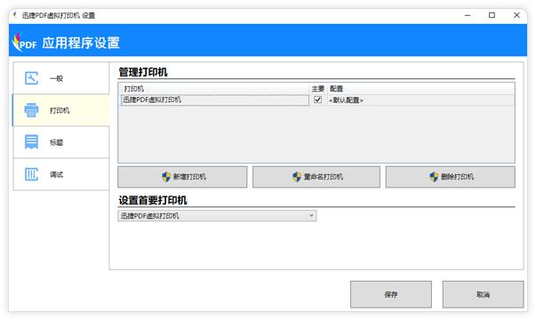Click the printer icon in sidebar
The image size is (536, 320).
[31, 110]
